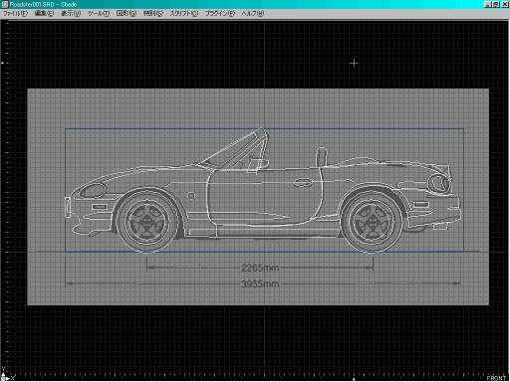Open the 図形 (Figure) menu
This screenshot has height=382, width=510.
pos(127,13)
